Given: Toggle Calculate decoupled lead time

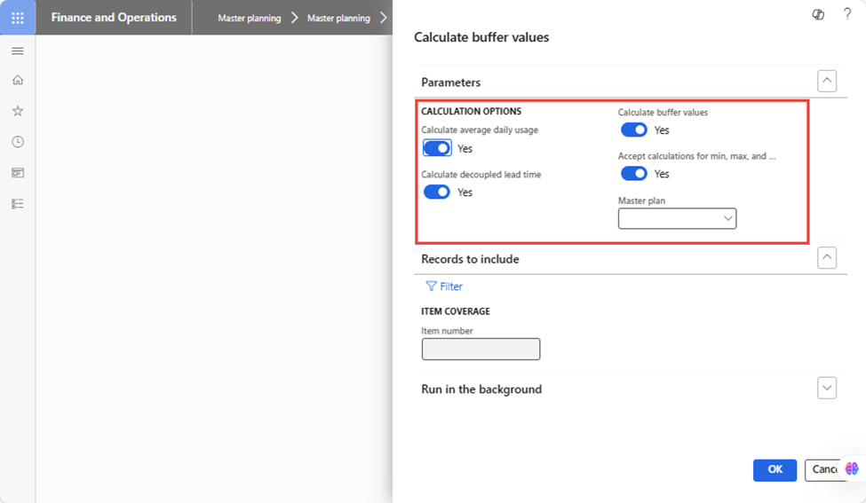Looking at the screenshot, I should [x=437, y=192].
